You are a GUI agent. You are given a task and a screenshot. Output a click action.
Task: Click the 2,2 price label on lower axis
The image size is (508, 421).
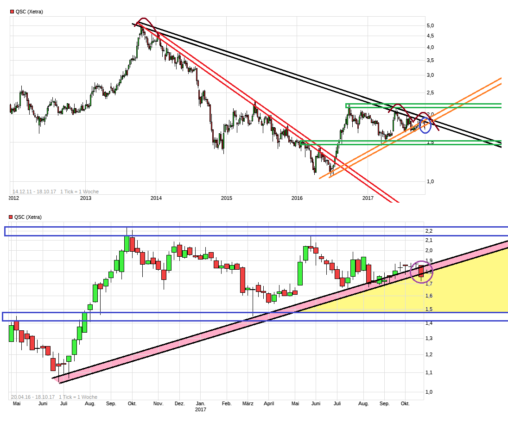(x=429, y=231)
